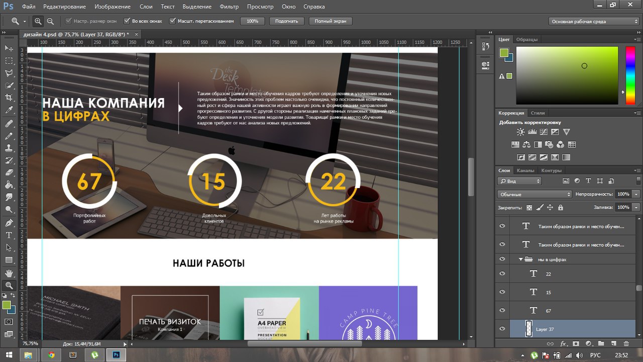Image resolution: width=643 pixels, height=362 pixels.
Task: Hide the 'мы в цифрах' group
Action: click(x=502, y=259)
